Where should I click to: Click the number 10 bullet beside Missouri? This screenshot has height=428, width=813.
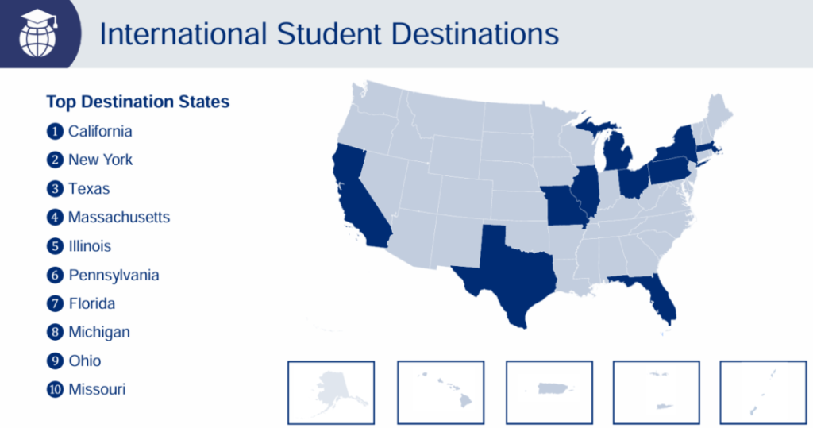tap(54, 389)
